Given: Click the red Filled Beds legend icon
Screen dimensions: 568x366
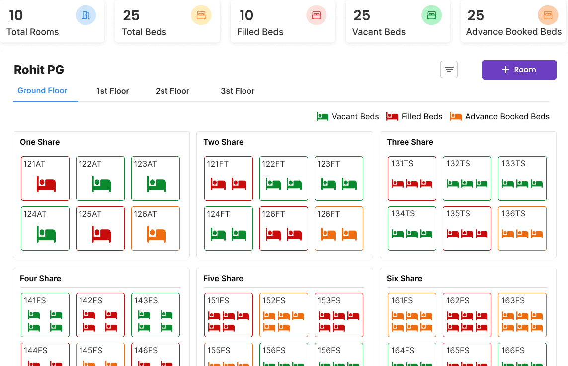Looking at the screenshot, I should coord(392,116).
